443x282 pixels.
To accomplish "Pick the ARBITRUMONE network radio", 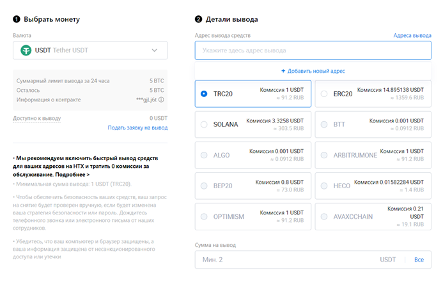I will point(324,155).
